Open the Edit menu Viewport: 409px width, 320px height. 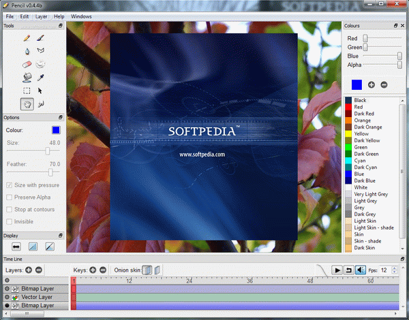tap(25, 16)
